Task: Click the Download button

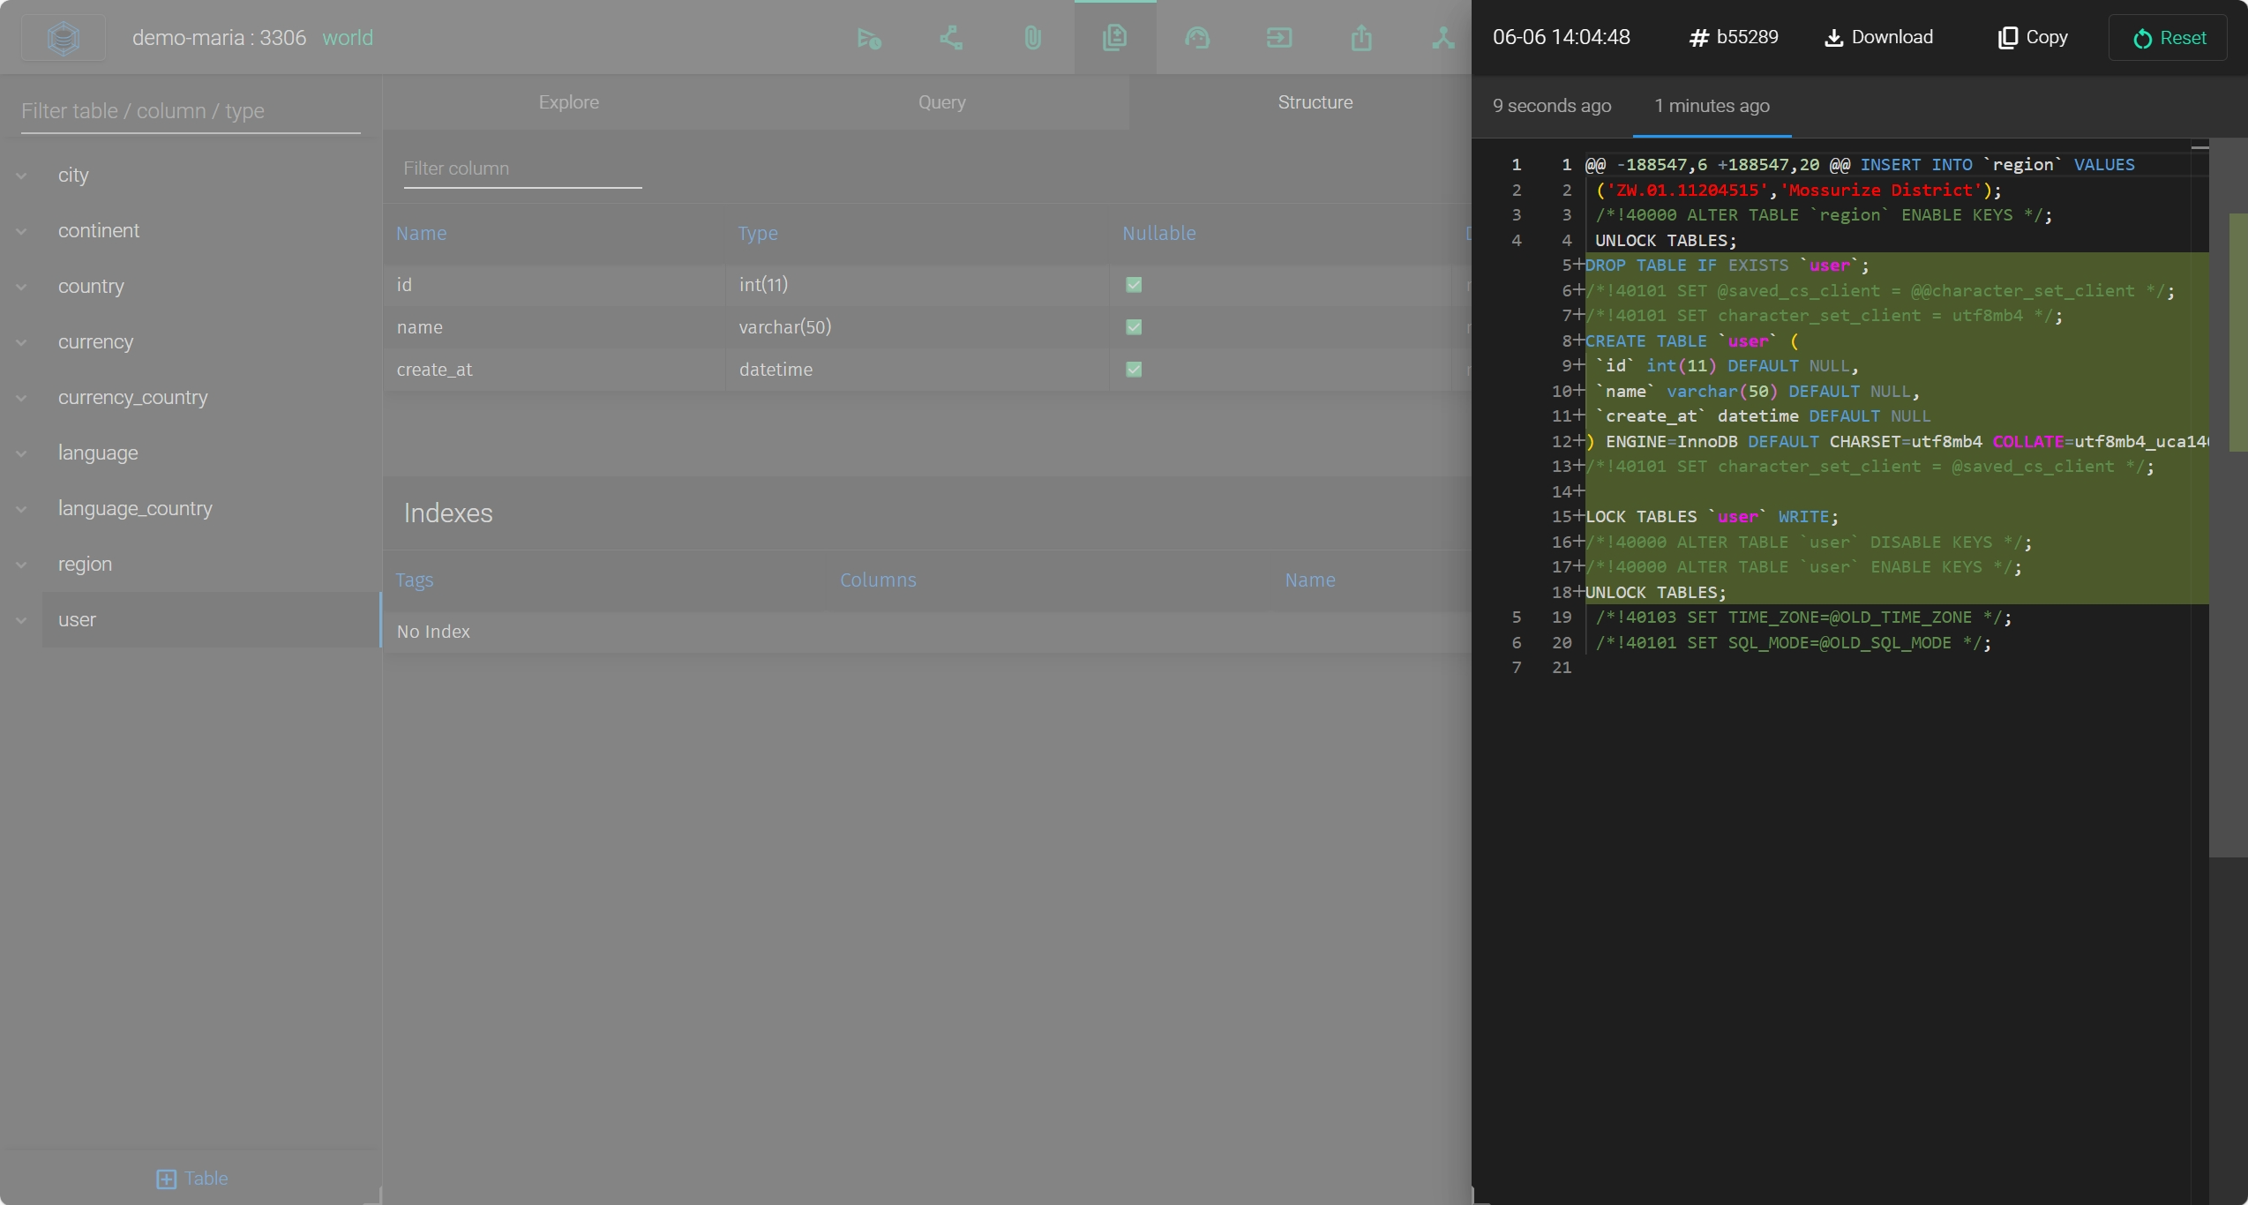Action: point(1878,37)
